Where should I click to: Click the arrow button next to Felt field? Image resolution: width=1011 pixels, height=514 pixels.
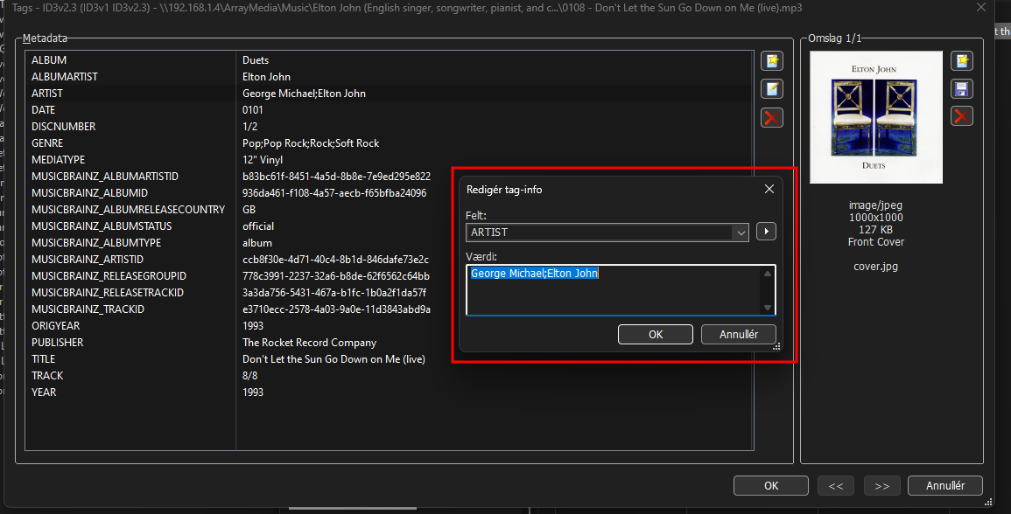click(766, 232)
